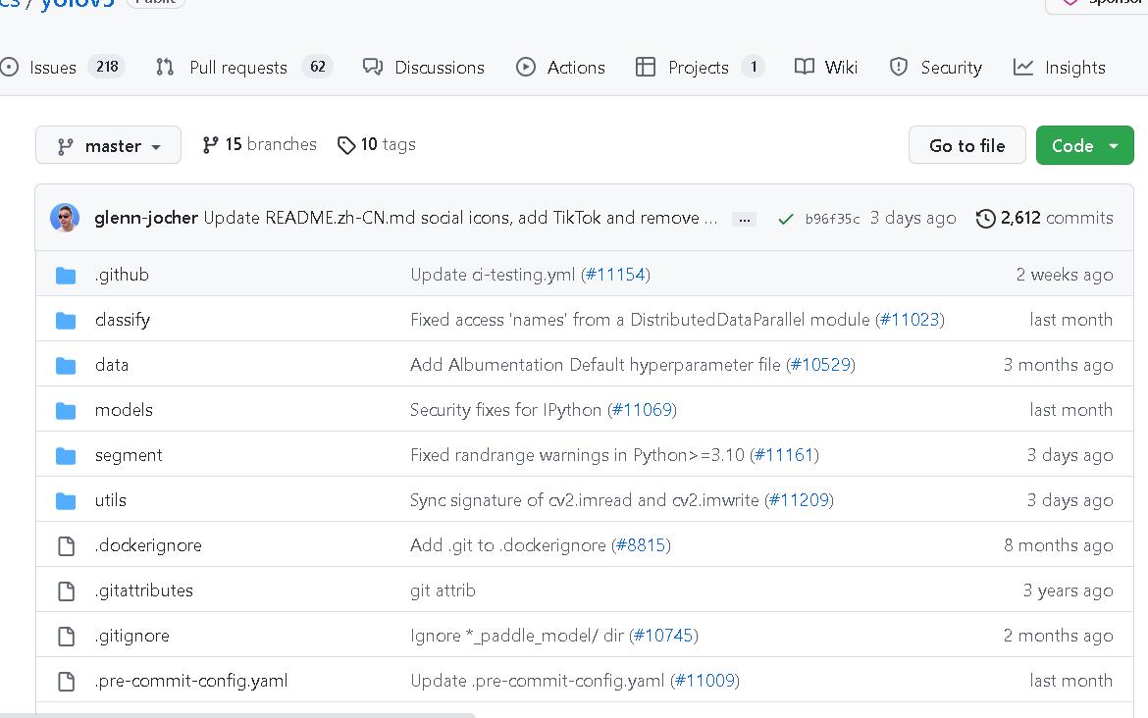Open pull request #11069 link
This screenshot has height=718, width=1148.
(642, 410)
